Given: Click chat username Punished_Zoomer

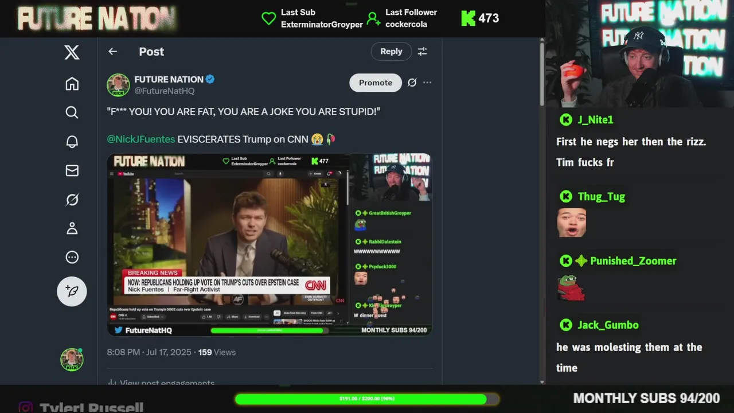Looking at the screenshot, I should (633, 260).
